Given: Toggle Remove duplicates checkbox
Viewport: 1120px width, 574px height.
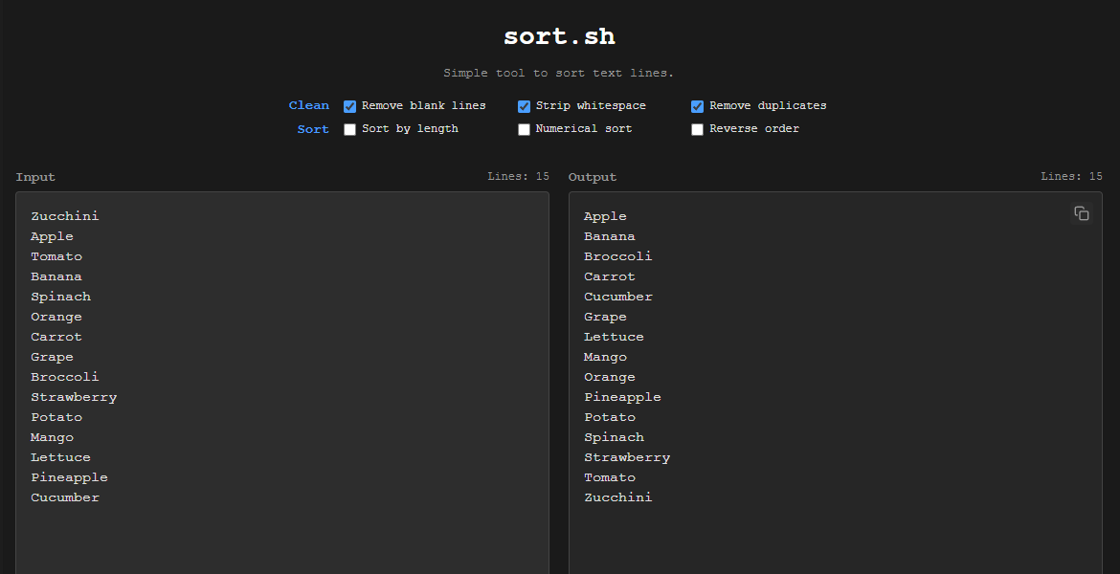Looking at the screenshot, I should coord(697,106).
